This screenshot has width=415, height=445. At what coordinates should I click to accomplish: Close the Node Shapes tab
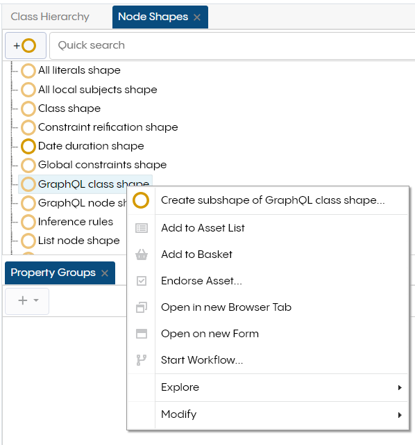[197, 17]
